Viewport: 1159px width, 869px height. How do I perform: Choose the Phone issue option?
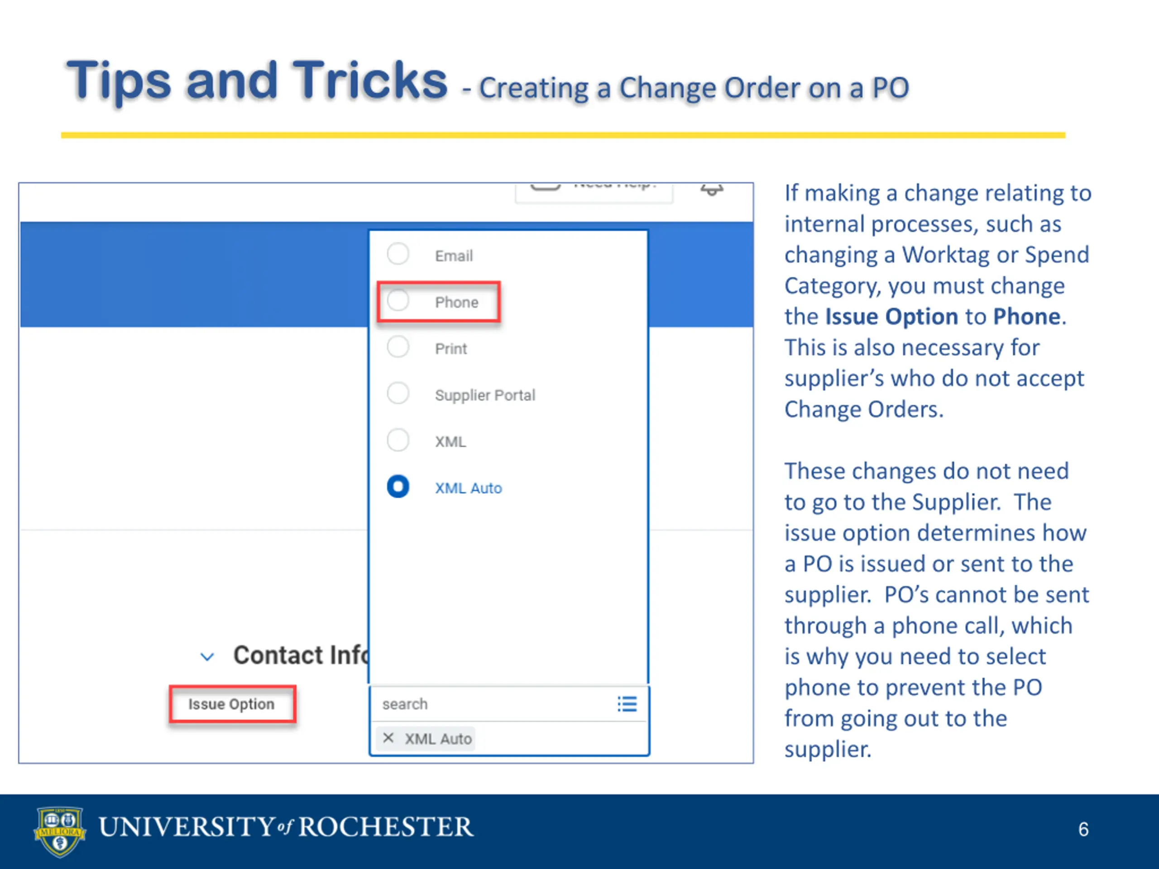coord(398,301)
